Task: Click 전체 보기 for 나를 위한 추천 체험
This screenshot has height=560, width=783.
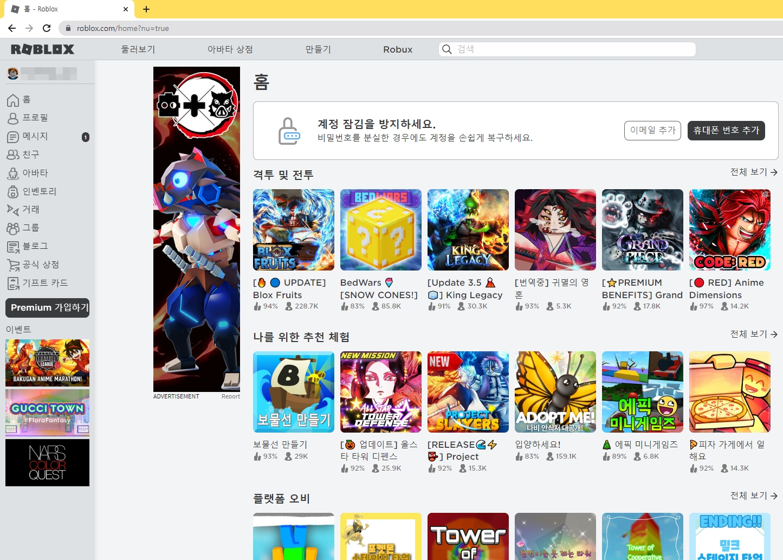Action: pyautogui.click(x=754, y=334)
